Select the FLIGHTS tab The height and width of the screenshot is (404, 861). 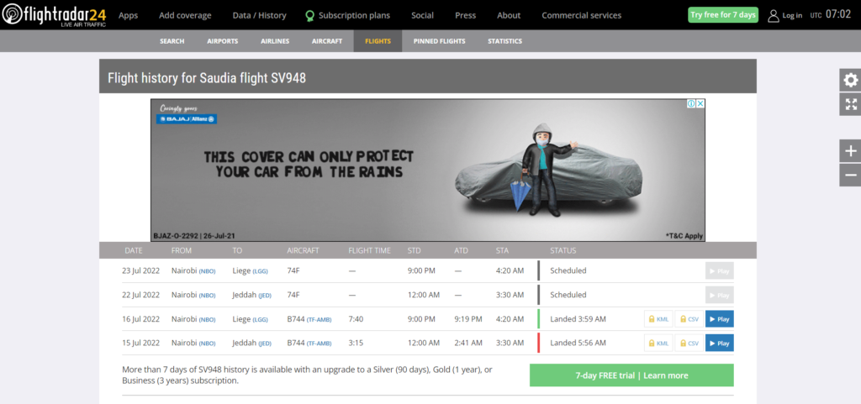[378, 41]
